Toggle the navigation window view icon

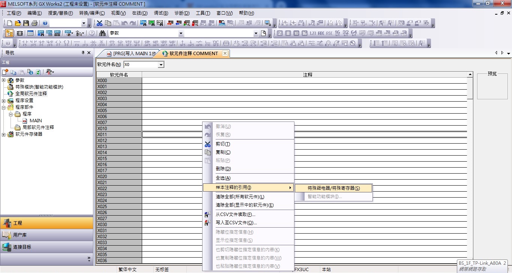point(9,33)
